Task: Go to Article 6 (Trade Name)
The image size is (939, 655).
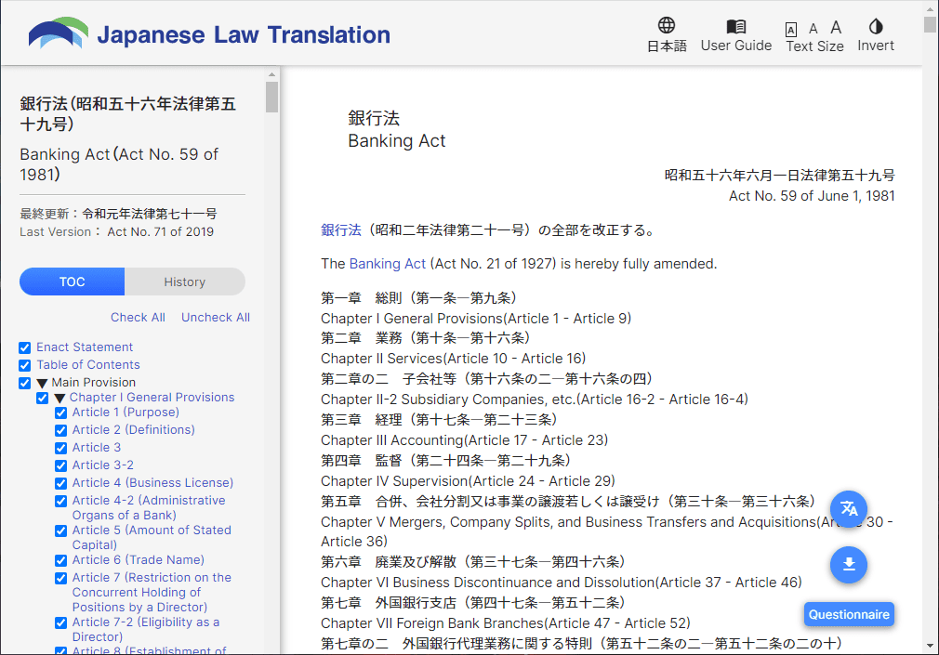Action: pos(139,560)
